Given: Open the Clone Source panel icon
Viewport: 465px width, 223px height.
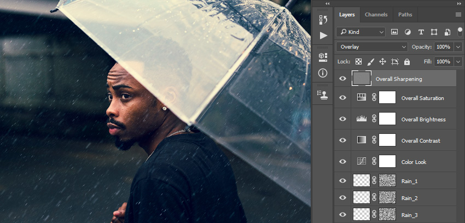Looking at the screenshot, I should point(323,95).
